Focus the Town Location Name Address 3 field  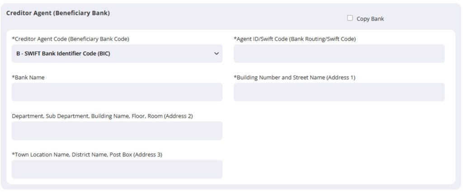tap(117, 169)
